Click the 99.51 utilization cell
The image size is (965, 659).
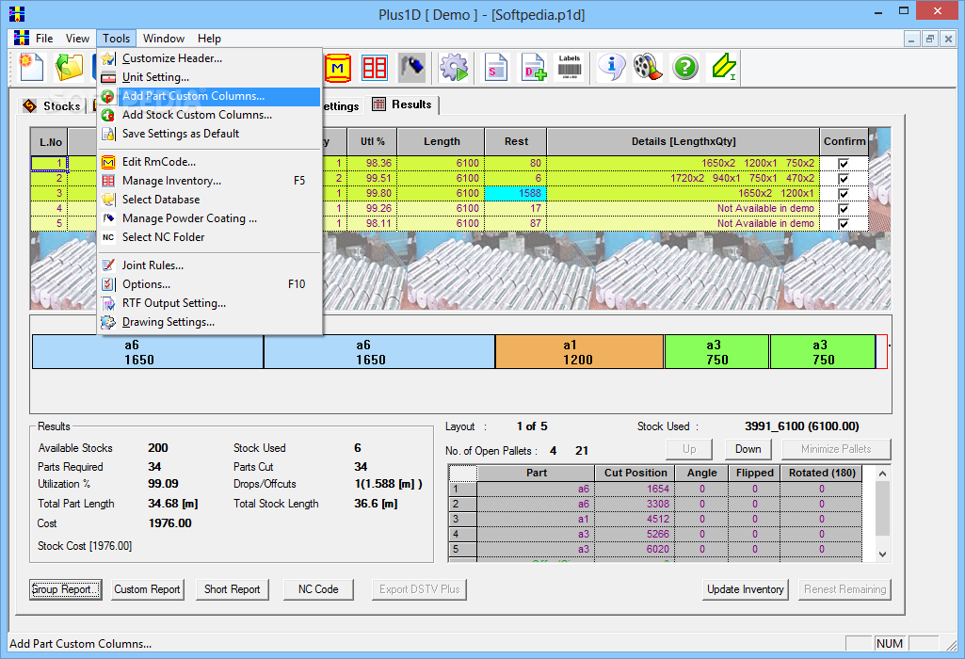coord(372,179)
